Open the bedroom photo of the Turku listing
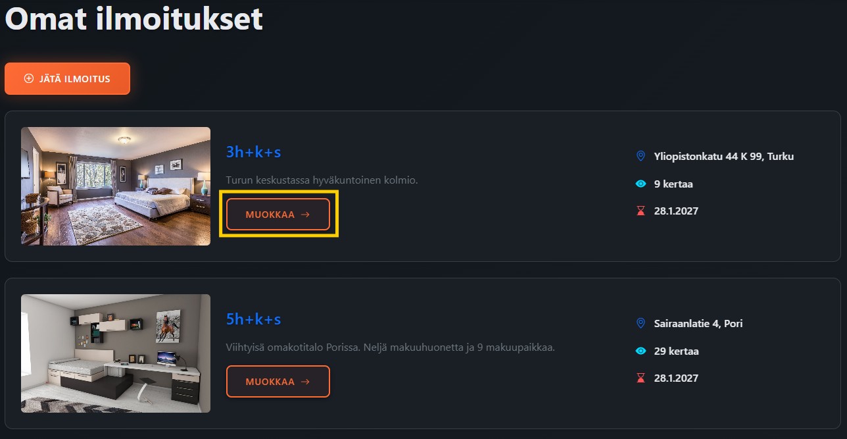Image resolution: width=847 pixels, height=439 pixels. point(116,186)
